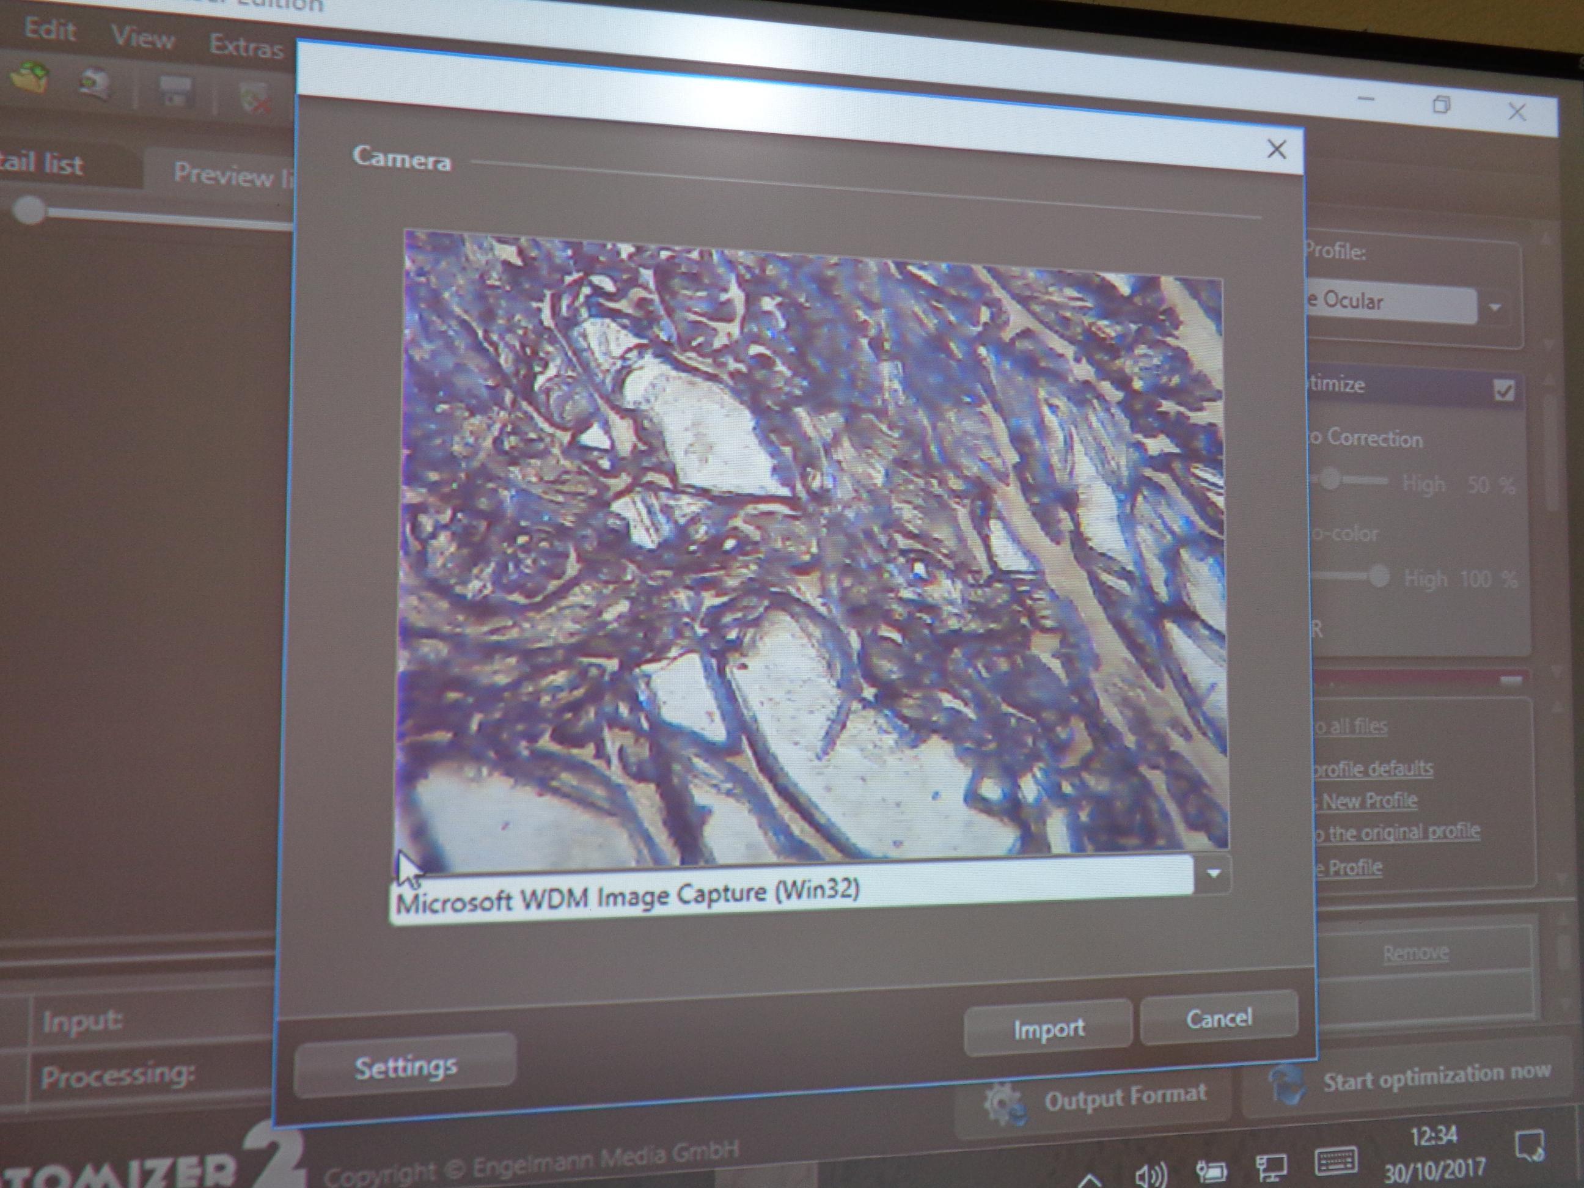The width and height of the screenshot is (1584, 1188).
Task: Open camera Settings button
Action: click(405, 1068)
